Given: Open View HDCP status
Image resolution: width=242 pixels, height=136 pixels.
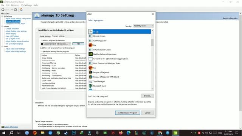Looking at the screenshot, I should pyautogui.click(x=12, y=36).
